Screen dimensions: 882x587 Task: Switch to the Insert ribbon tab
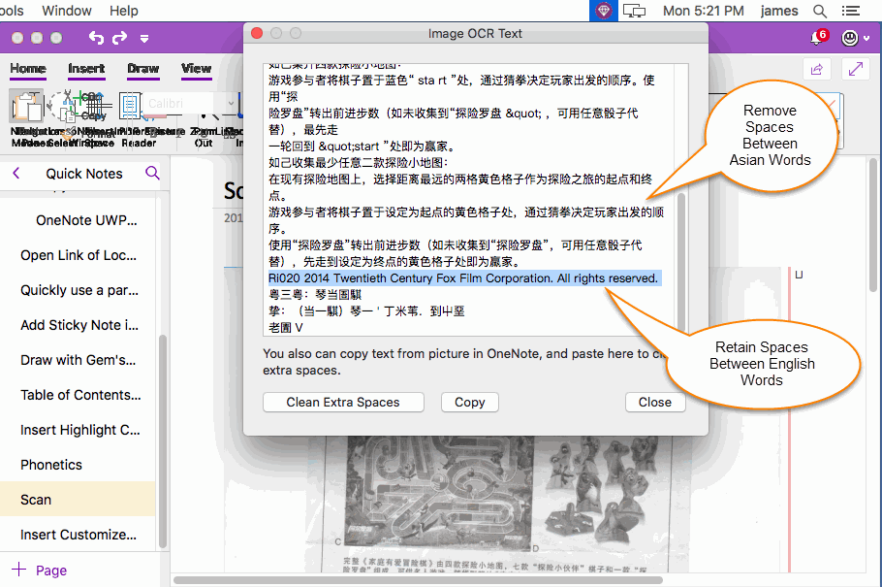(86, 69)
